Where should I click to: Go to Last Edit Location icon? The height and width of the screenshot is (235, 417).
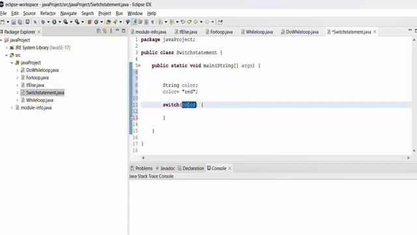pyautogui.click(x=182, y=22)
